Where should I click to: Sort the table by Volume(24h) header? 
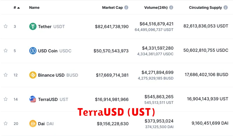coord(156,8)
